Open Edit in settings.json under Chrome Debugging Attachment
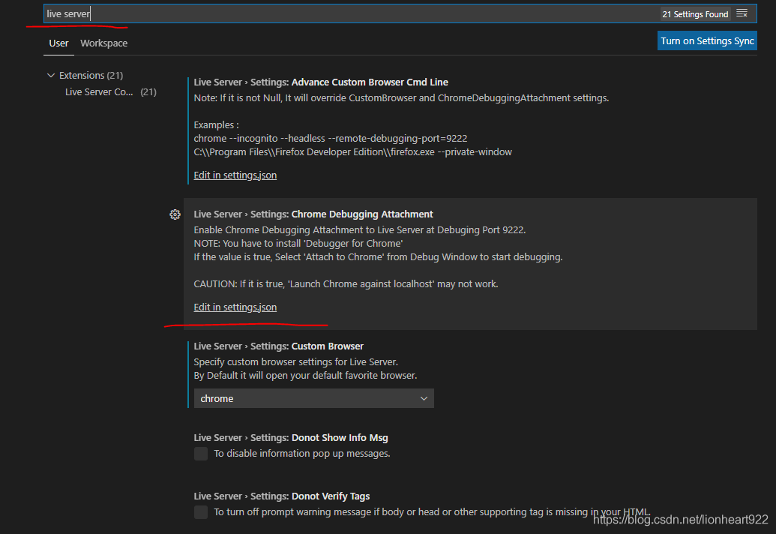Viewport: 776px width, 534px height. 235,307
